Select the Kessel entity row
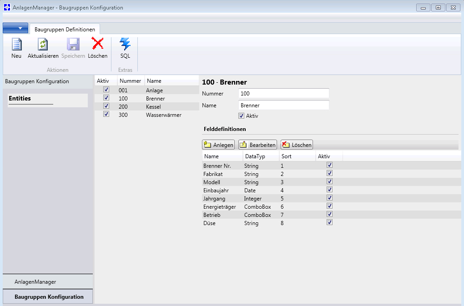Viewport: 464px width, 306px height. click(147, 107)
